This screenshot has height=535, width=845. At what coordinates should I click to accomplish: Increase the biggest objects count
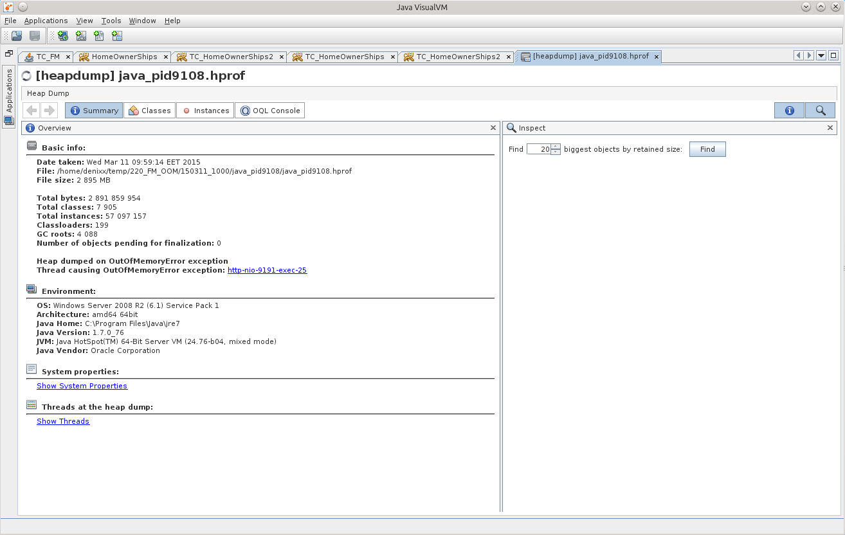(556, 146)
